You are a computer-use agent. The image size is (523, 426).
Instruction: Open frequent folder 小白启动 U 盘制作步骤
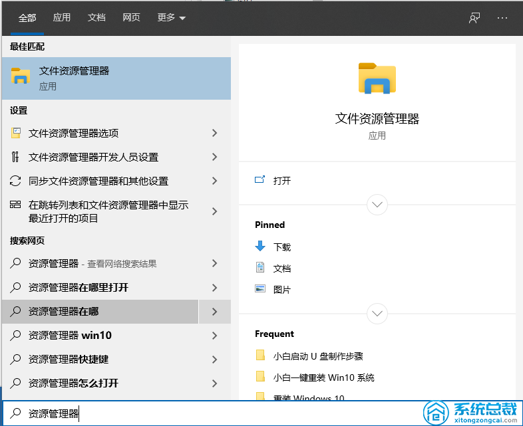(x=318, y=356)
